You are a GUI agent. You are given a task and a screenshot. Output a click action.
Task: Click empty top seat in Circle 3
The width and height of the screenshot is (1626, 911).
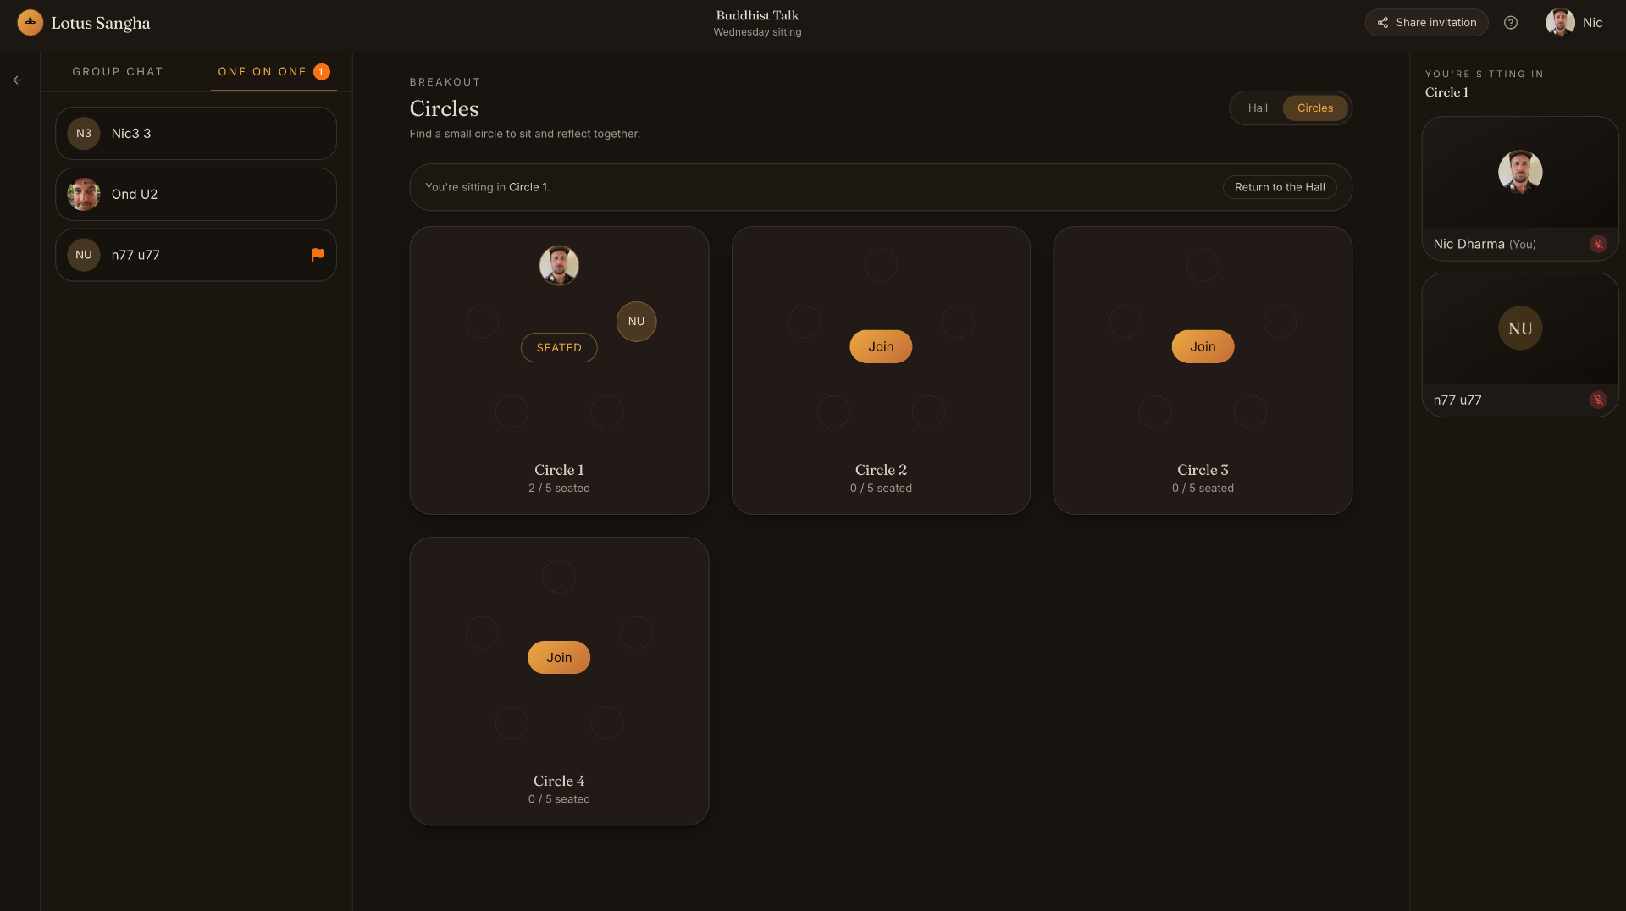pyautogui.click(x=1203, y=266)
